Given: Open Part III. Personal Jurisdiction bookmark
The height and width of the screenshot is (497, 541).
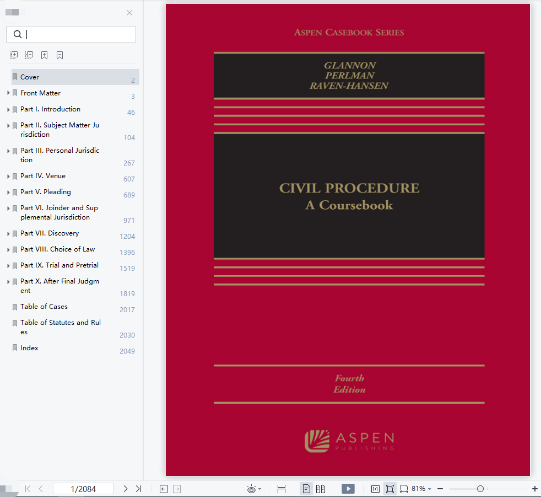Looking at the screenshot, I should click(59, 155).
